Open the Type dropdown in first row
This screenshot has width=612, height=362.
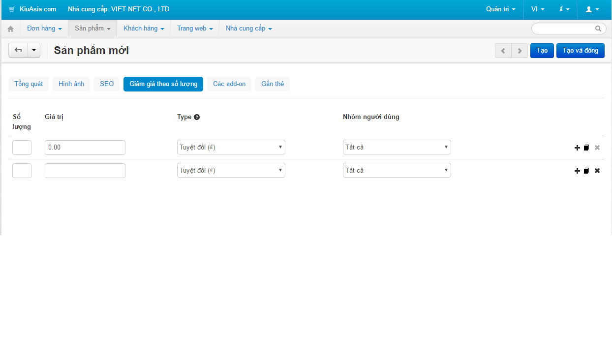click(231, 147)
